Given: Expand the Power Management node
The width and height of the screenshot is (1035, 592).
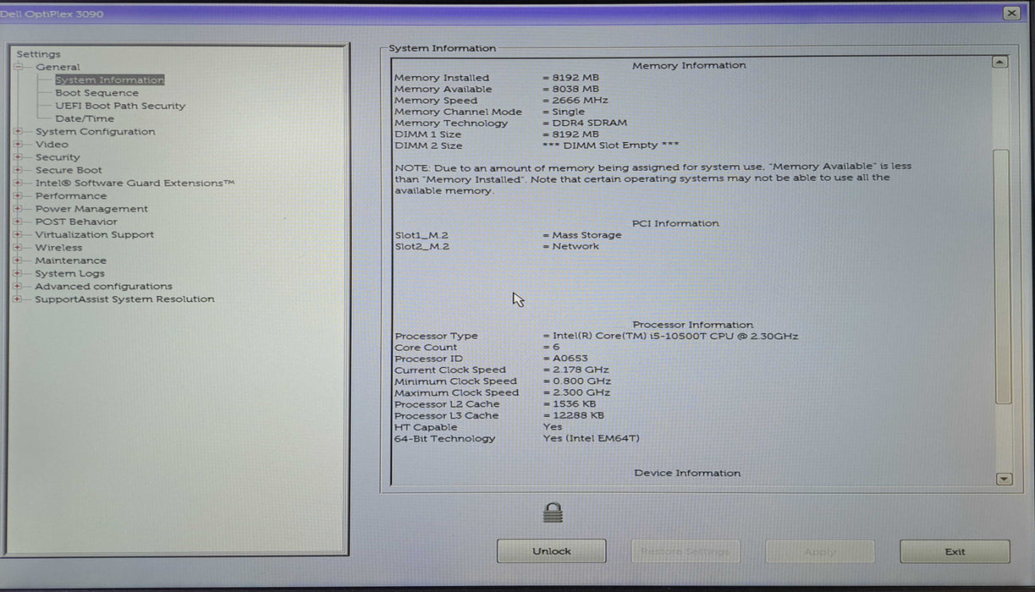Looking at the screenshot, I should click(18, 209).
